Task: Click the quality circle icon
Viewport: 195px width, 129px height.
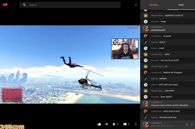Action: click(125, 124)
